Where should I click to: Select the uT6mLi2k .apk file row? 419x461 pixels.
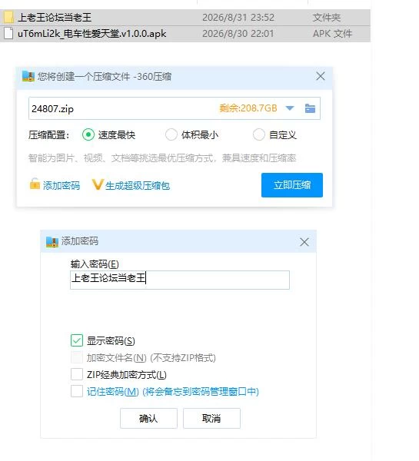pyautogui.click(x=185, y=34)
